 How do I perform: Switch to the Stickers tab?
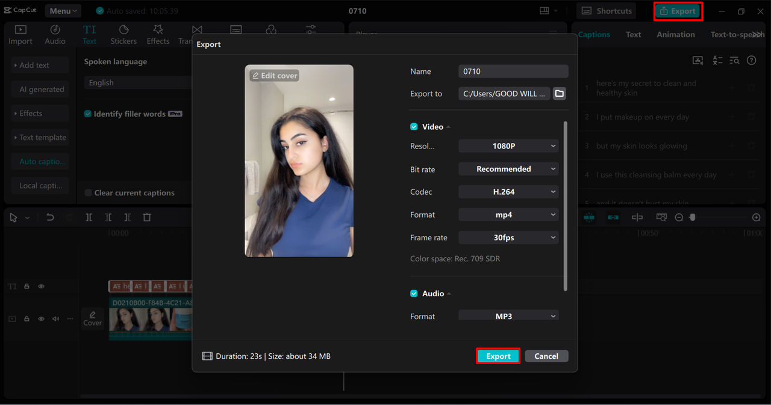pyautogui.click(x=123, y=35)
